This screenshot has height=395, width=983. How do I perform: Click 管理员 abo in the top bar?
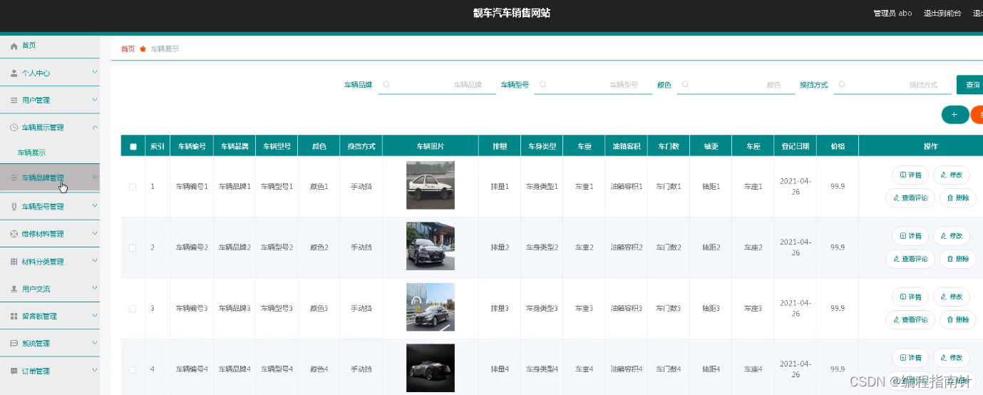point(892,13)
